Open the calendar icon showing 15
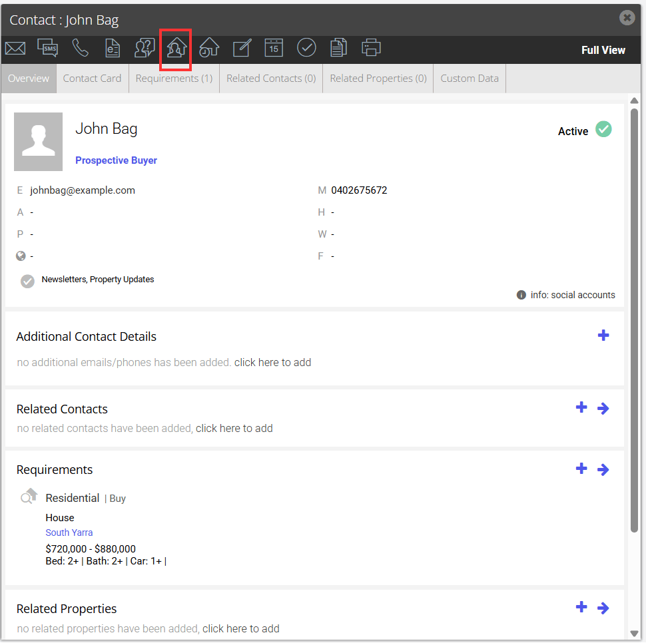Image resolution: width=646 pixels, height=643 pixels. pyautogui.click(x=274, y=48)
